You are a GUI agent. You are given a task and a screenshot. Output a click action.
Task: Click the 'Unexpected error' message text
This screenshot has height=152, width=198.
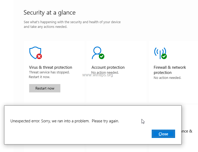65,121
